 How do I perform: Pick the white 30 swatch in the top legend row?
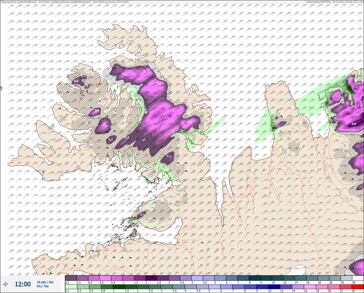point(358,278)
